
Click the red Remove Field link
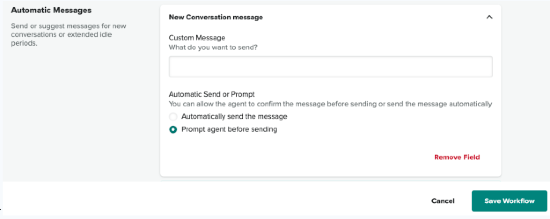[457, 157]
